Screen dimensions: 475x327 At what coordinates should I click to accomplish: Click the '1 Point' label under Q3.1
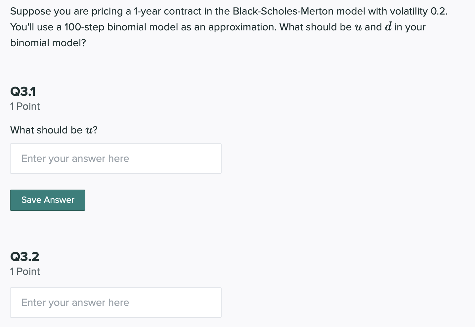pyautogui.click(x=25, y=106)
